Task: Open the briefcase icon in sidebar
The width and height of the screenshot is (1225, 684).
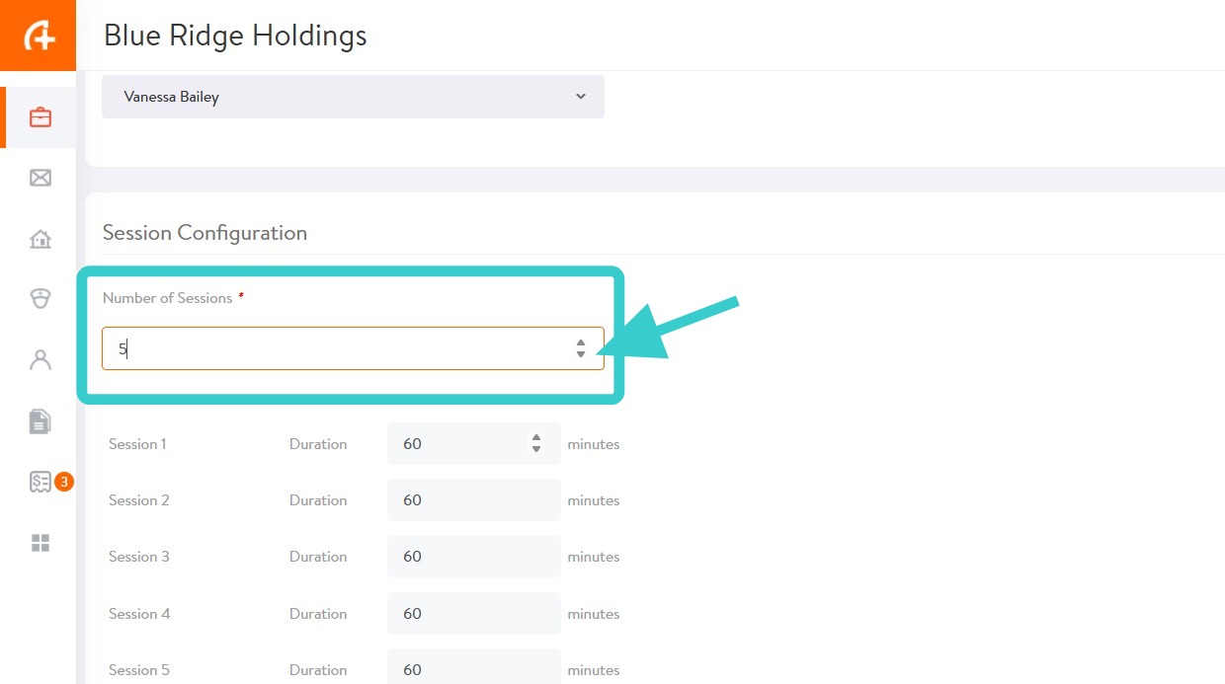Action: pyautogui.click(x=41, y=117)
